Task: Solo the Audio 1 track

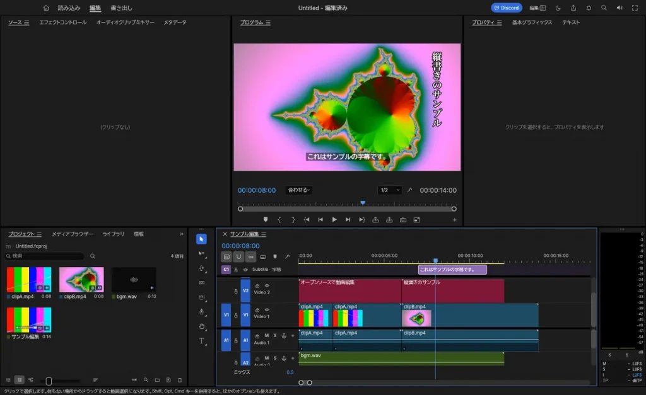Action: tap(275, 335)
